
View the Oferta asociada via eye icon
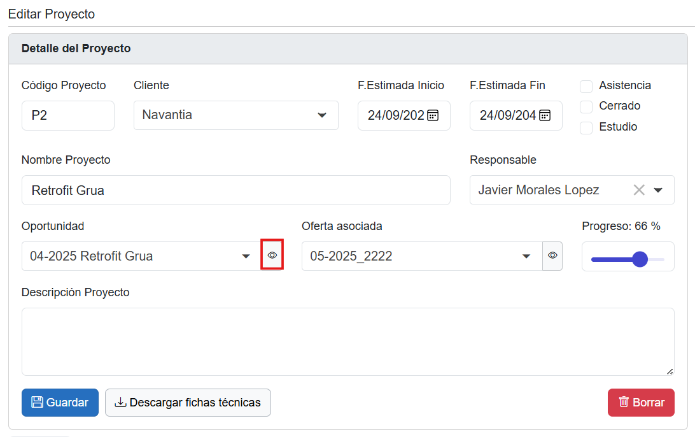(552, 255)
